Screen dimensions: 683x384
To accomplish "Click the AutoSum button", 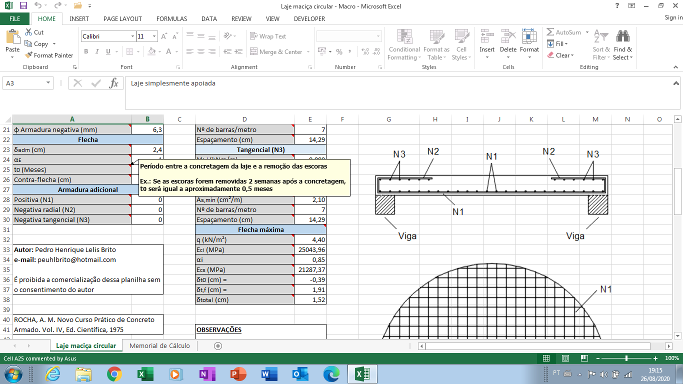I will (x=564, y=32).
